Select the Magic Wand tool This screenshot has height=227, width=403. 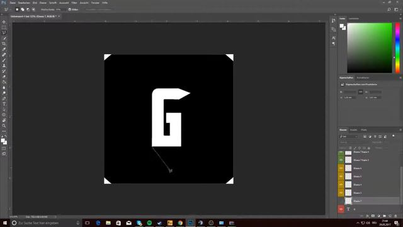4,38
